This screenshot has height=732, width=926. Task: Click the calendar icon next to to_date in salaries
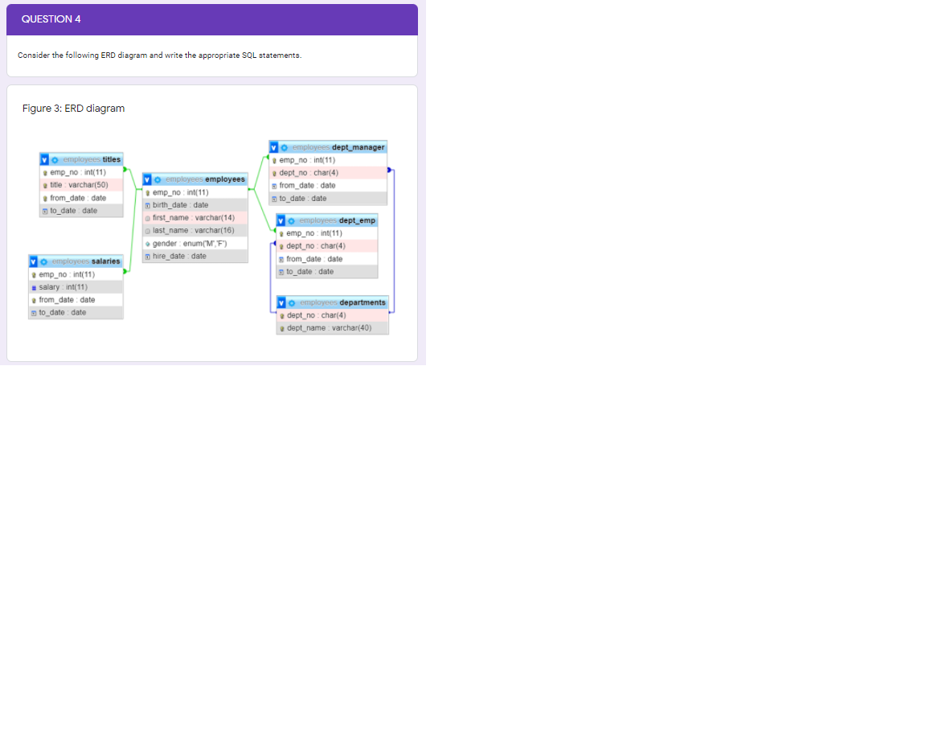[34, 312]
